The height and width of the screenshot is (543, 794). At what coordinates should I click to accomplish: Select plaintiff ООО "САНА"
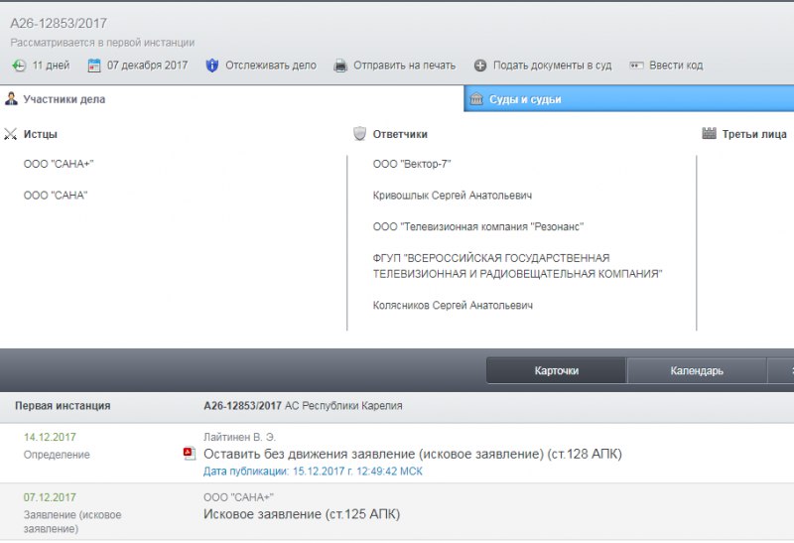click(56, 196)
